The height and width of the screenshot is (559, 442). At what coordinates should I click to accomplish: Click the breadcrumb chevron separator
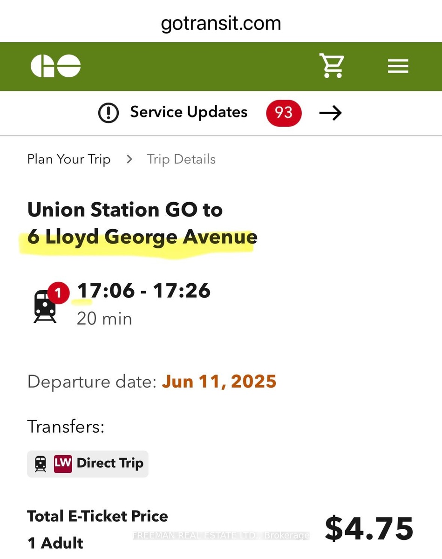pyautogui.click(x=129, y=159)
